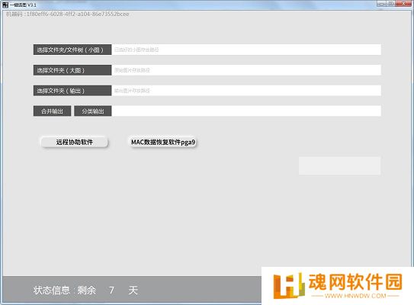
Task: Click the 状态信息：剩余 7 天 status text
Action: point(85,291)
